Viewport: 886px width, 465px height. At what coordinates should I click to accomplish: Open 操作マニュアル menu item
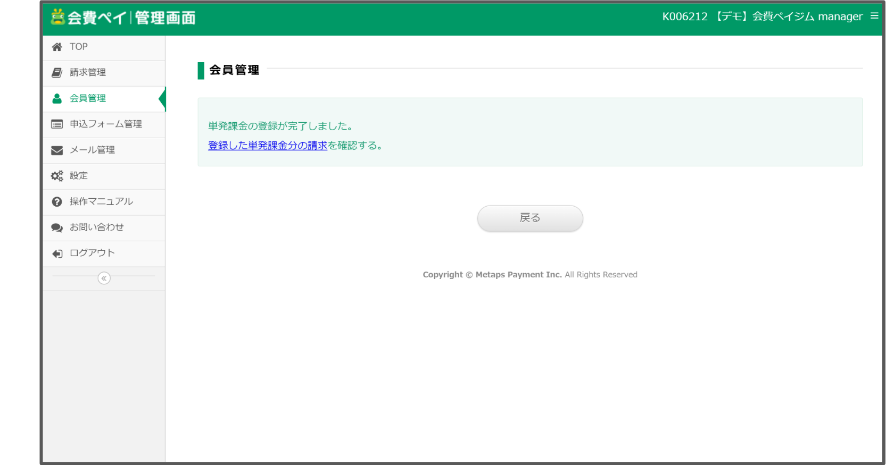[104, 202]
